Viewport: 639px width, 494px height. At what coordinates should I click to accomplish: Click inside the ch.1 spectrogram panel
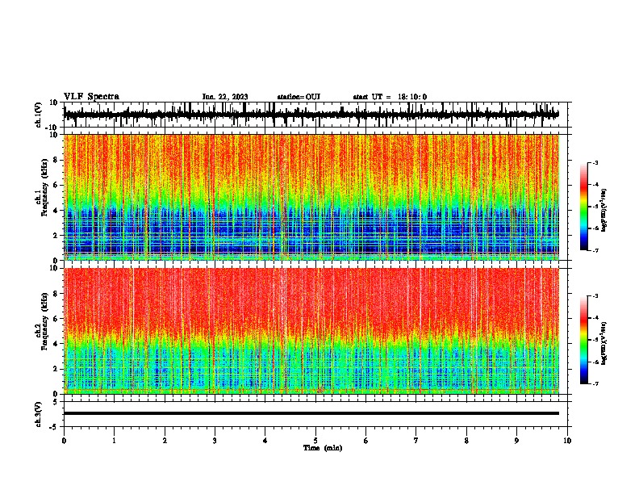[311, 197]
